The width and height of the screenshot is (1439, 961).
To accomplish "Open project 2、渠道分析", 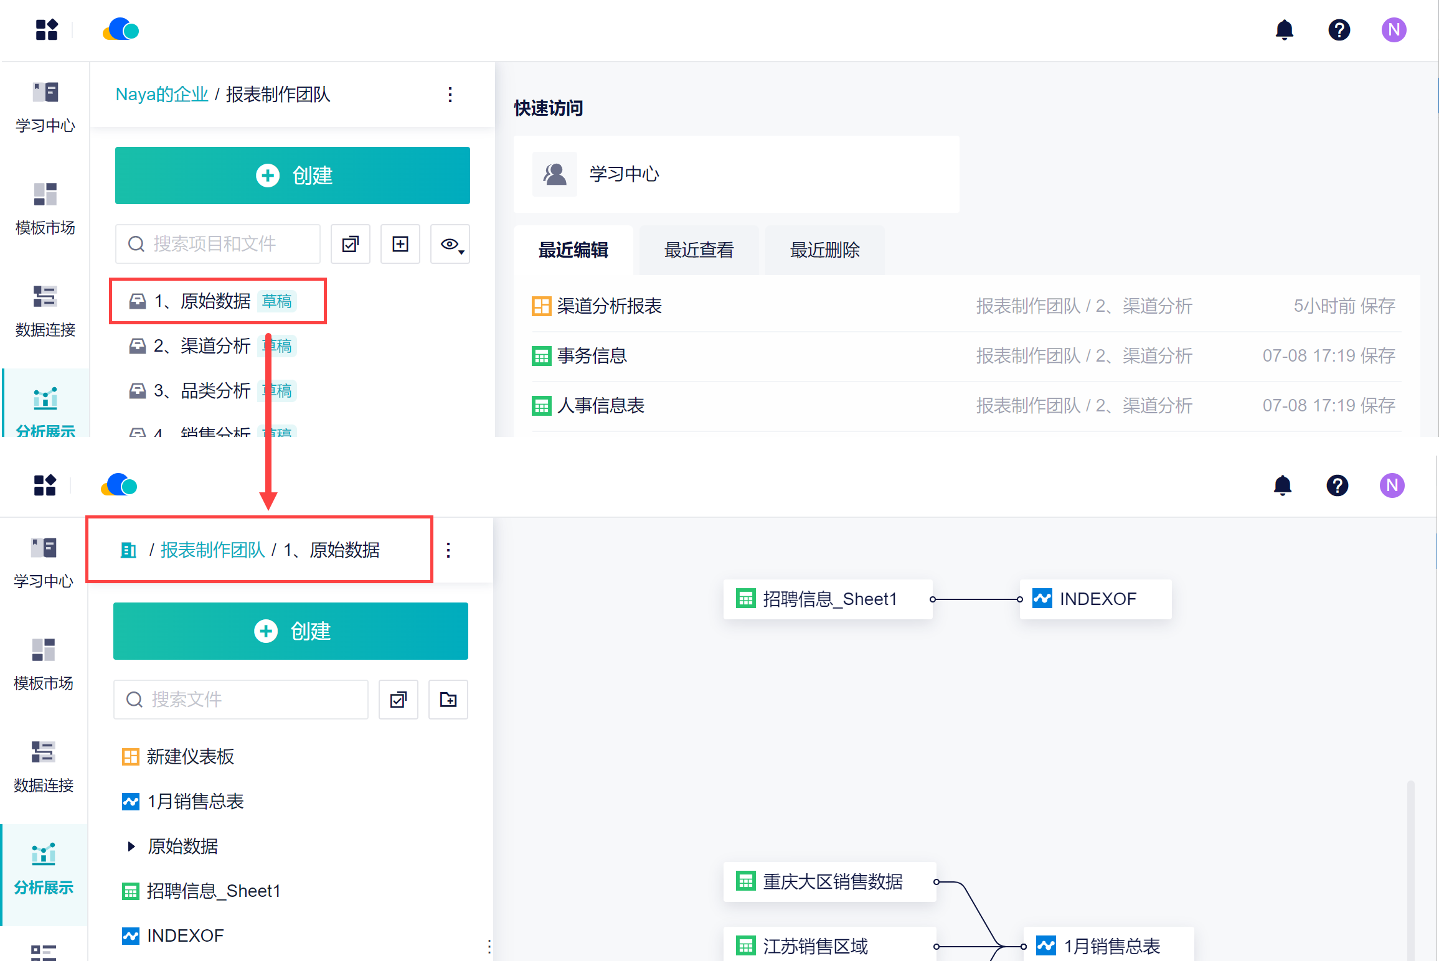I will tap(212, 346).
